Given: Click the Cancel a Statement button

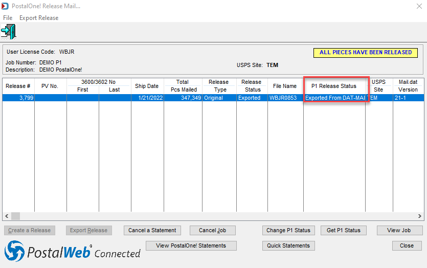Looking at the screenshot, I should coord(152,231).
